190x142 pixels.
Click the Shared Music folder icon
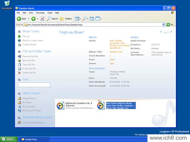(x=19, y=98)
